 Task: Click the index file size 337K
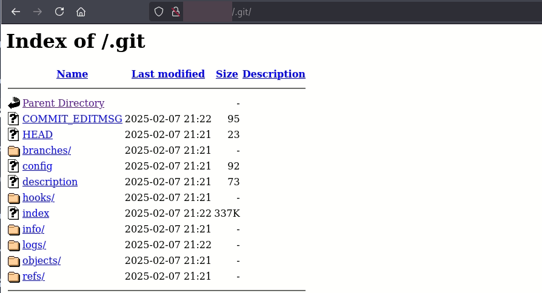[227, 213]
